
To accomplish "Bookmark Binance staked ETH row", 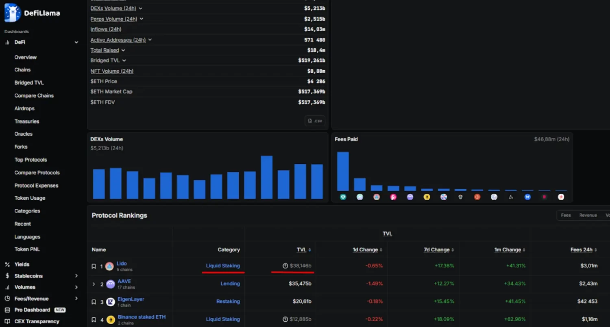I will pos(94,320).
